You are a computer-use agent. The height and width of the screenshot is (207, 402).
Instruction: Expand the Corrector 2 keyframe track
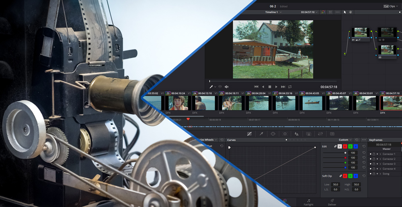[x=380, y=159]
